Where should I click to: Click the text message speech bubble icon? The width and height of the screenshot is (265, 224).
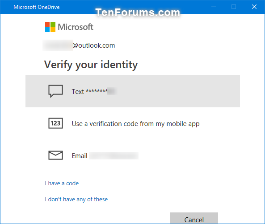[x=55, y=91]
